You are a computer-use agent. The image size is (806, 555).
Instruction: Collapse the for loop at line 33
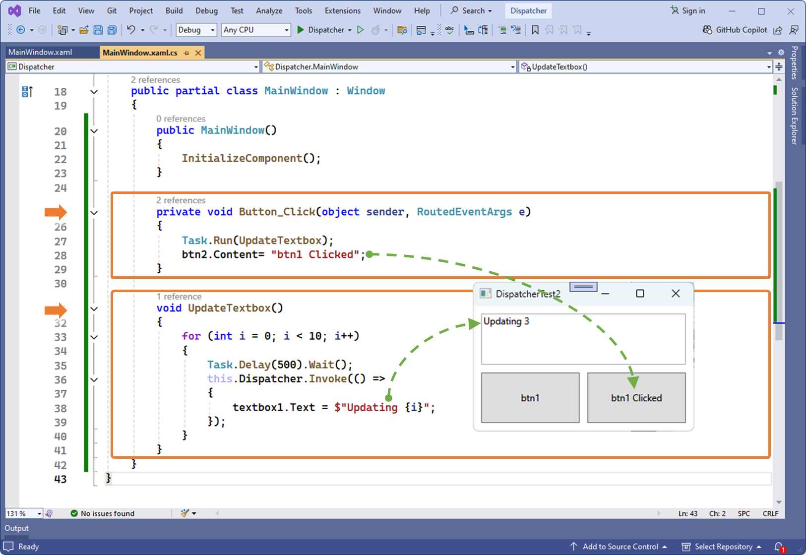click(x=94, y=337)
